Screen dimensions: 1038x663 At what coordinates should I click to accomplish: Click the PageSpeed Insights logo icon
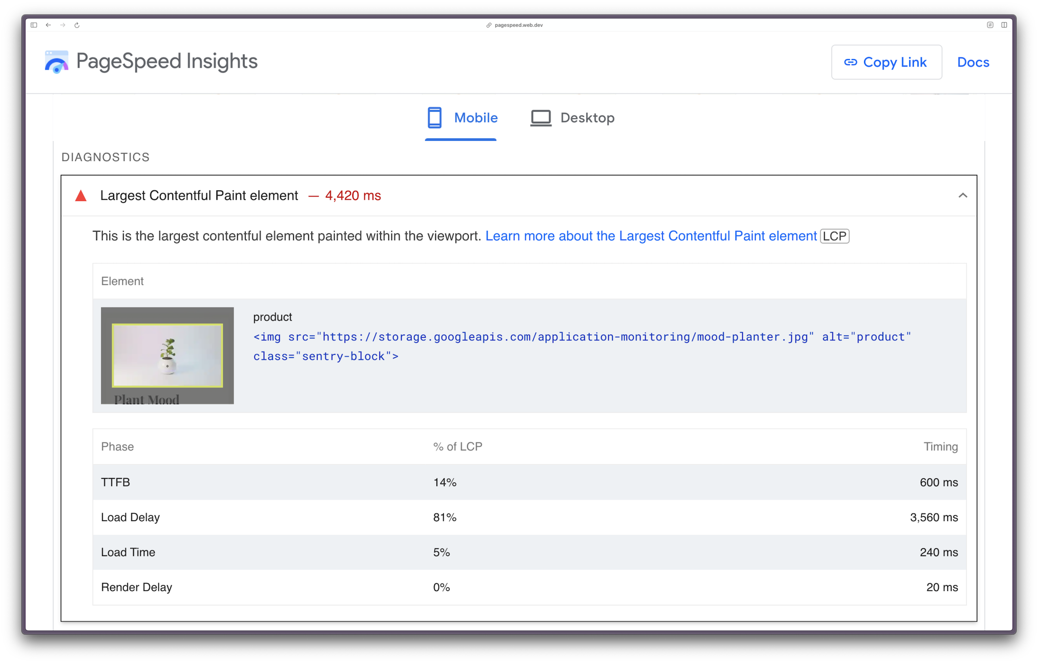tap(56, 62)
